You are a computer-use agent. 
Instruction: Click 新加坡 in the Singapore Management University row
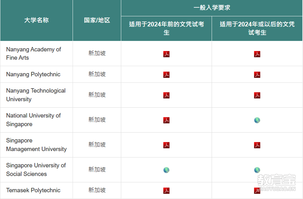[x=97, y=145]
